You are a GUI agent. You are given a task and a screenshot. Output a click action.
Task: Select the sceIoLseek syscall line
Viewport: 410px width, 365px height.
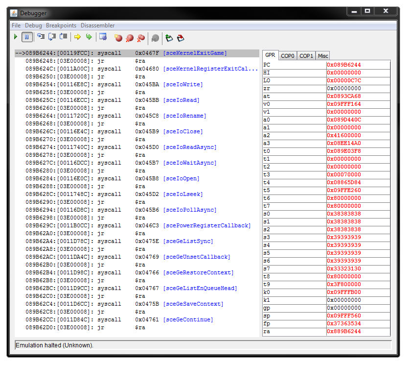(137, 195)
